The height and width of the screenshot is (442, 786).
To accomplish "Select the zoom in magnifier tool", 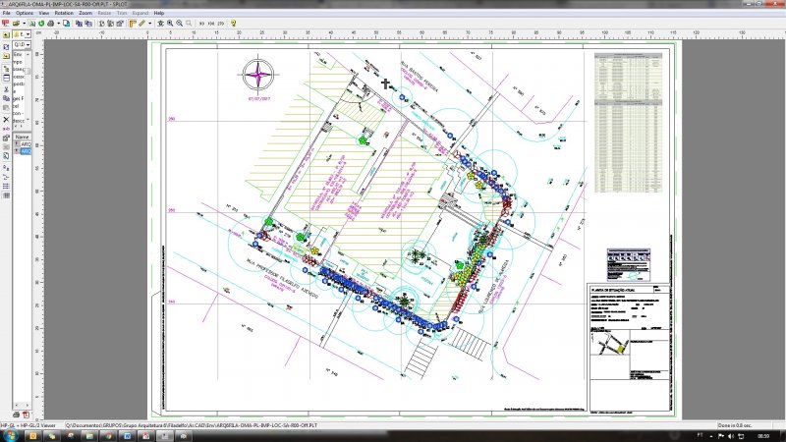I will (x=170, y=23).
